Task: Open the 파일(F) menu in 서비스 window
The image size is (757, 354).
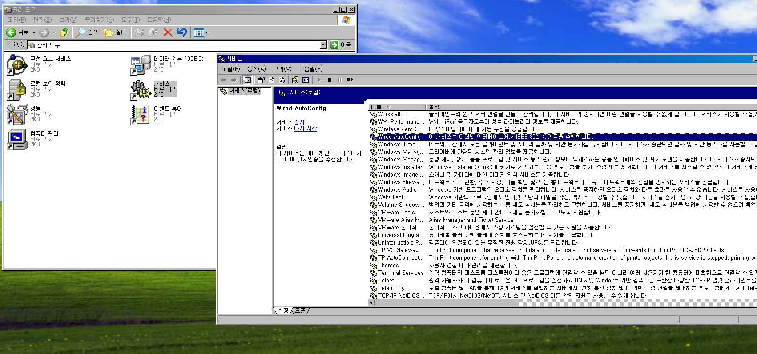Action: coord(231,69)
